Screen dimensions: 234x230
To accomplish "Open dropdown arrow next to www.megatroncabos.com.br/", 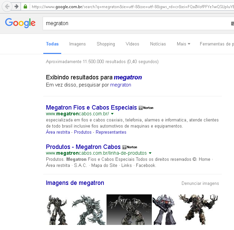I will pyautogui.click(x=112, y=114).
